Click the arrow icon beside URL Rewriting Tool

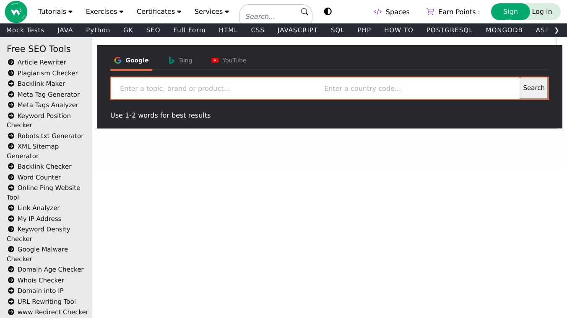(11, 302)
